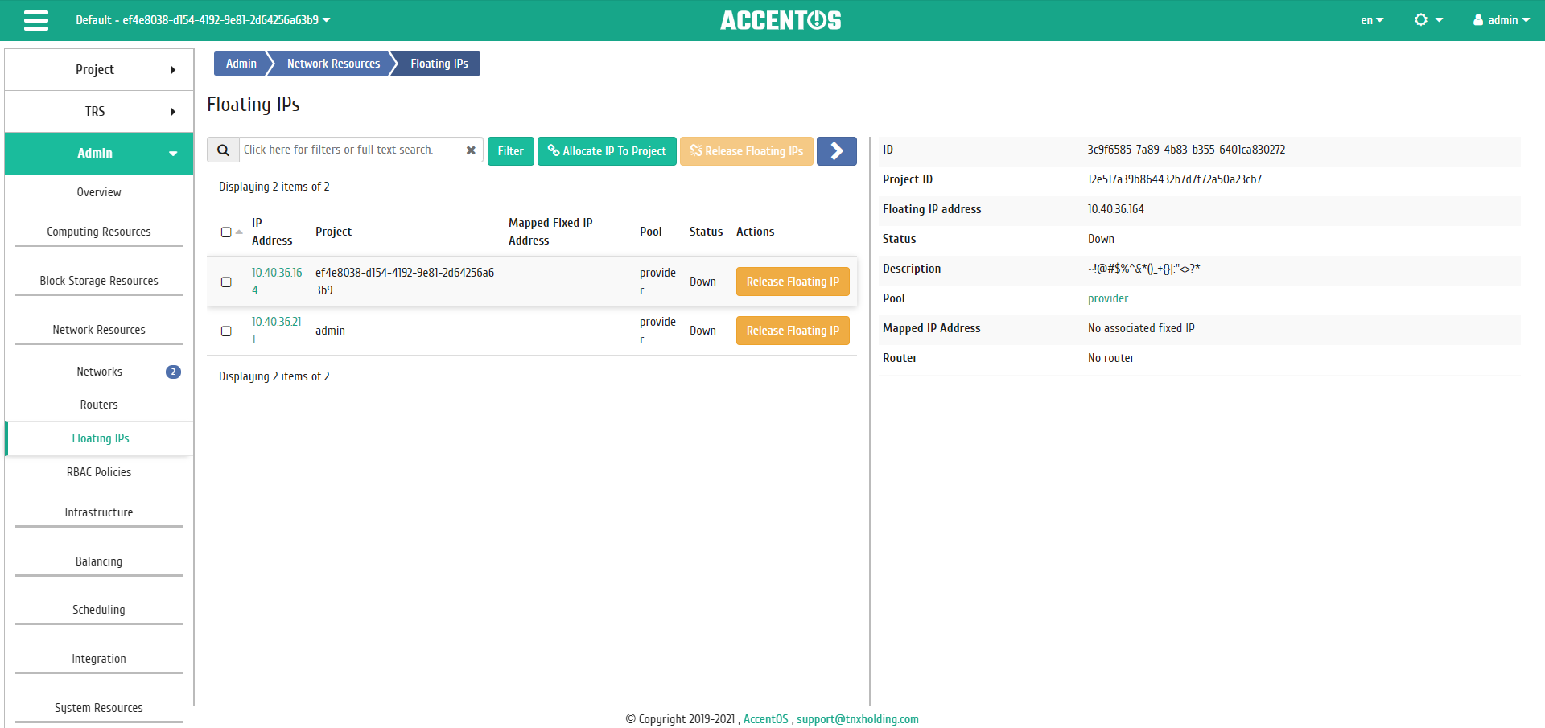1545x728 pixels.
Task: Release Floating IP for 10.40.36.164
Action: click(x=793, y=282)
